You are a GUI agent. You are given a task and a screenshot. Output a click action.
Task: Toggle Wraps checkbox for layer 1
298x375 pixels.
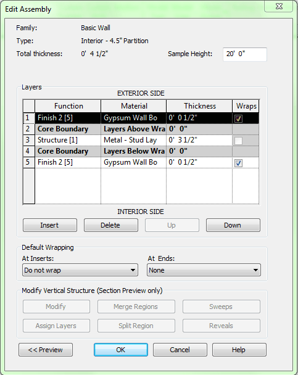click(x=238, y=118)
